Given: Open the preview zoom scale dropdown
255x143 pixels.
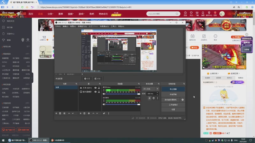Looking at the screenshot, I should pyautogui.click(x=82, y=74).
